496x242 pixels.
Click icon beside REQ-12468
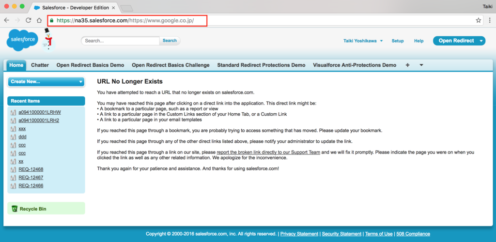click(x=13, y=170)
